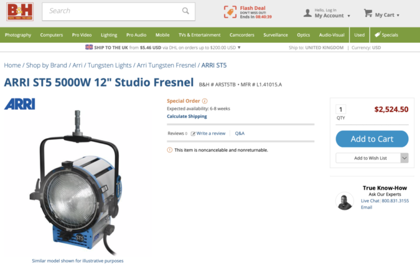Open the shopping cart icon
Viewport: 420px width, 267px height.
click(x=368, y=13)
